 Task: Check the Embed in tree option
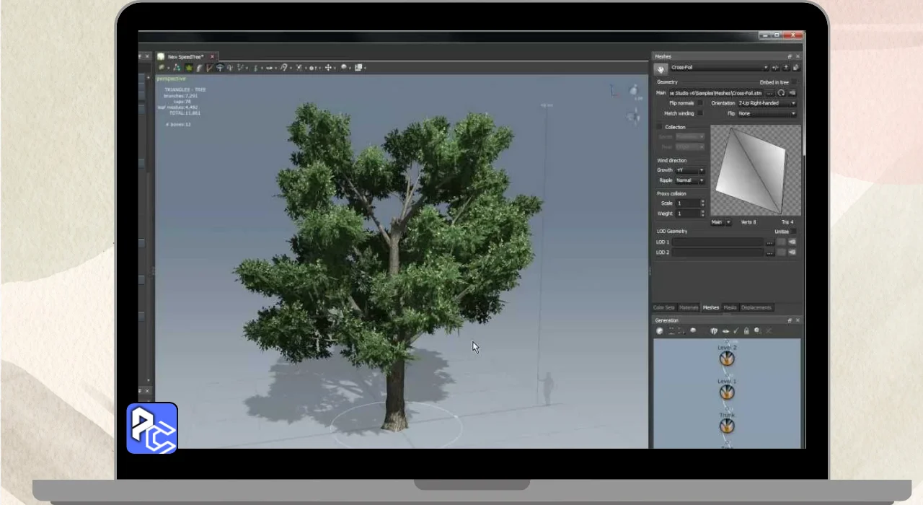(x=795, y=82)
